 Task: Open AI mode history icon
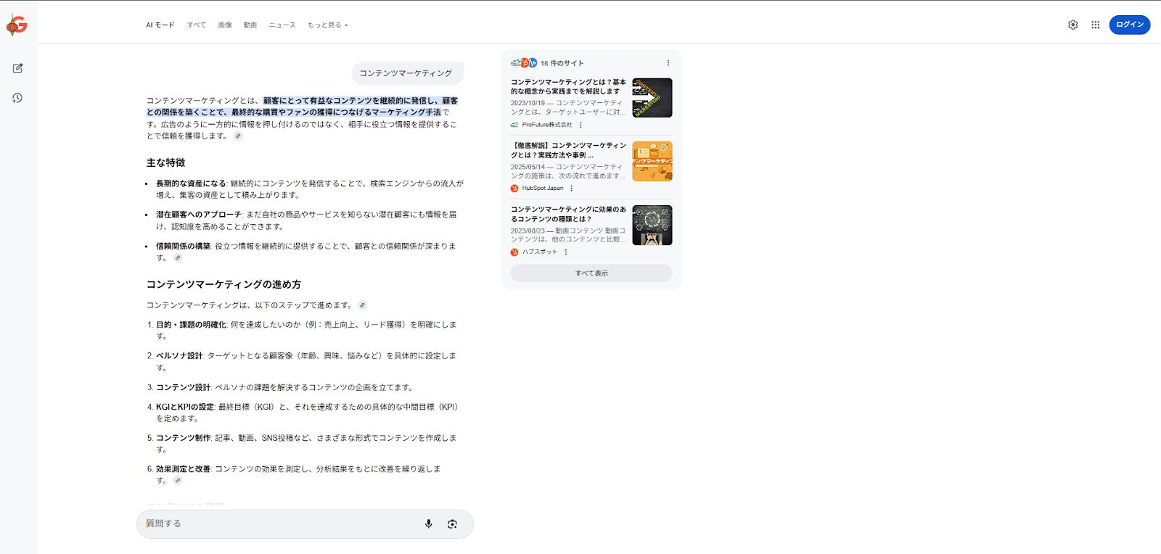(17, 98)
